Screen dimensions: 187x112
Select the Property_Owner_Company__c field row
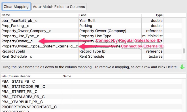click(91, 31)
